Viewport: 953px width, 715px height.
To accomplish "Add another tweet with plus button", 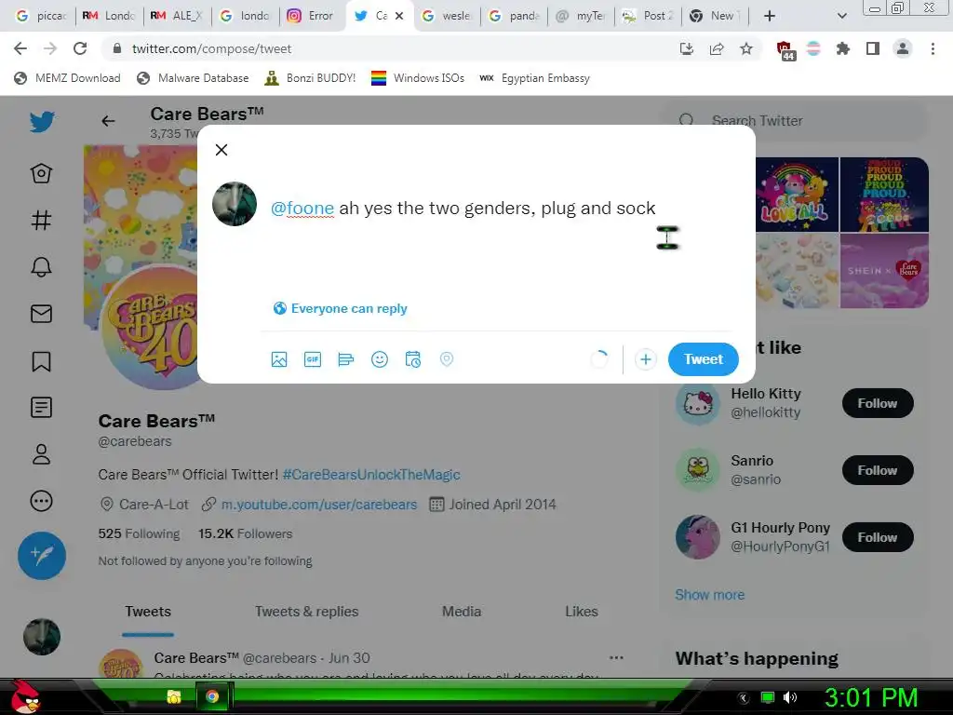I will tap(646, 359).
